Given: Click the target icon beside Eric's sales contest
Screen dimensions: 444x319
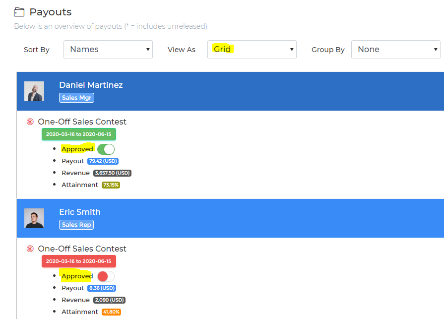Looking at the screenshot, I should coord(30,249).
